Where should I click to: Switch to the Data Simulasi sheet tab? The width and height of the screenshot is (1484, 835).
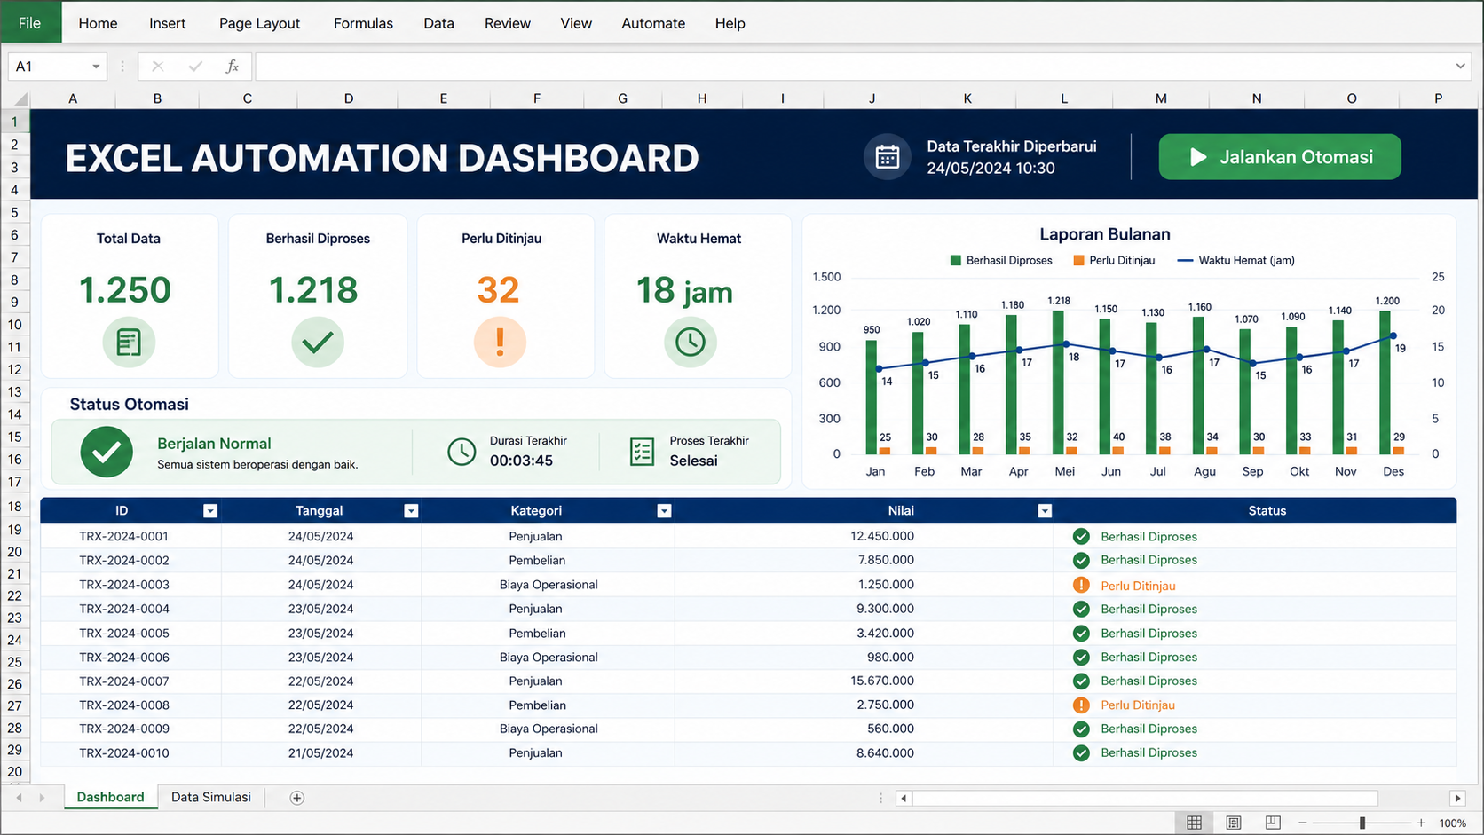point(211,797)
